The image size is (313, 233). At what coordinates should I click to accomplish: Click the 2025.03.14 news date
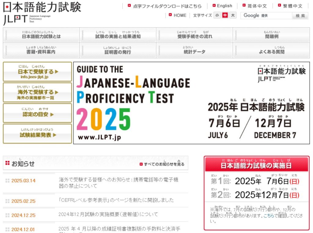click(x=23, y=181)
